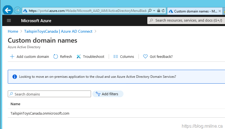Image resolution: width=225 pixels, height=129 pixels.
Task: Click the Got feedback heart icon
Action: tap(145, 56)
